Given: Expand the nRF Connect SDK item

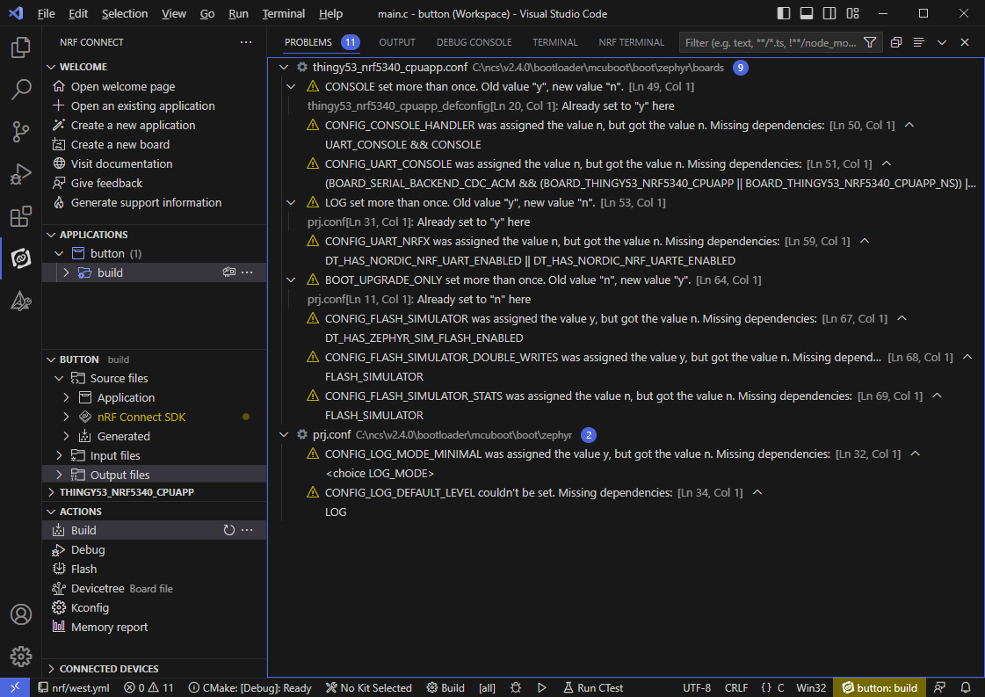Looking at the screenshot, I should tap(66, 417).
